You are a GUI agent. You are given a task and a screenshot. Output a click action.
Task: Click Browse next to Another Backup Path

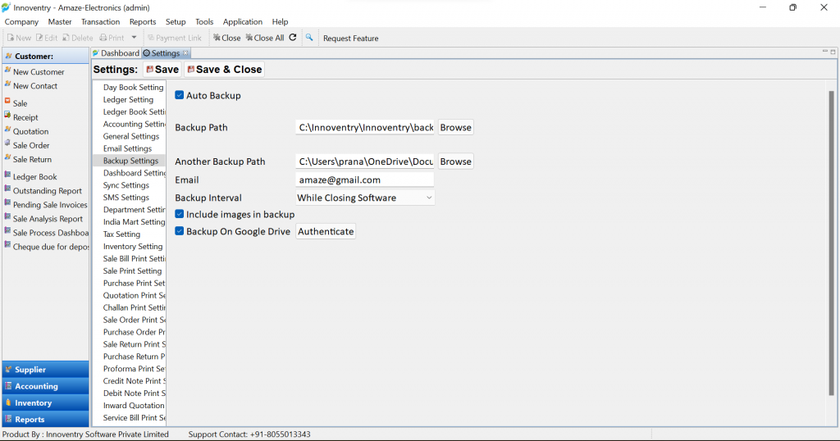(x=455, y=161)
